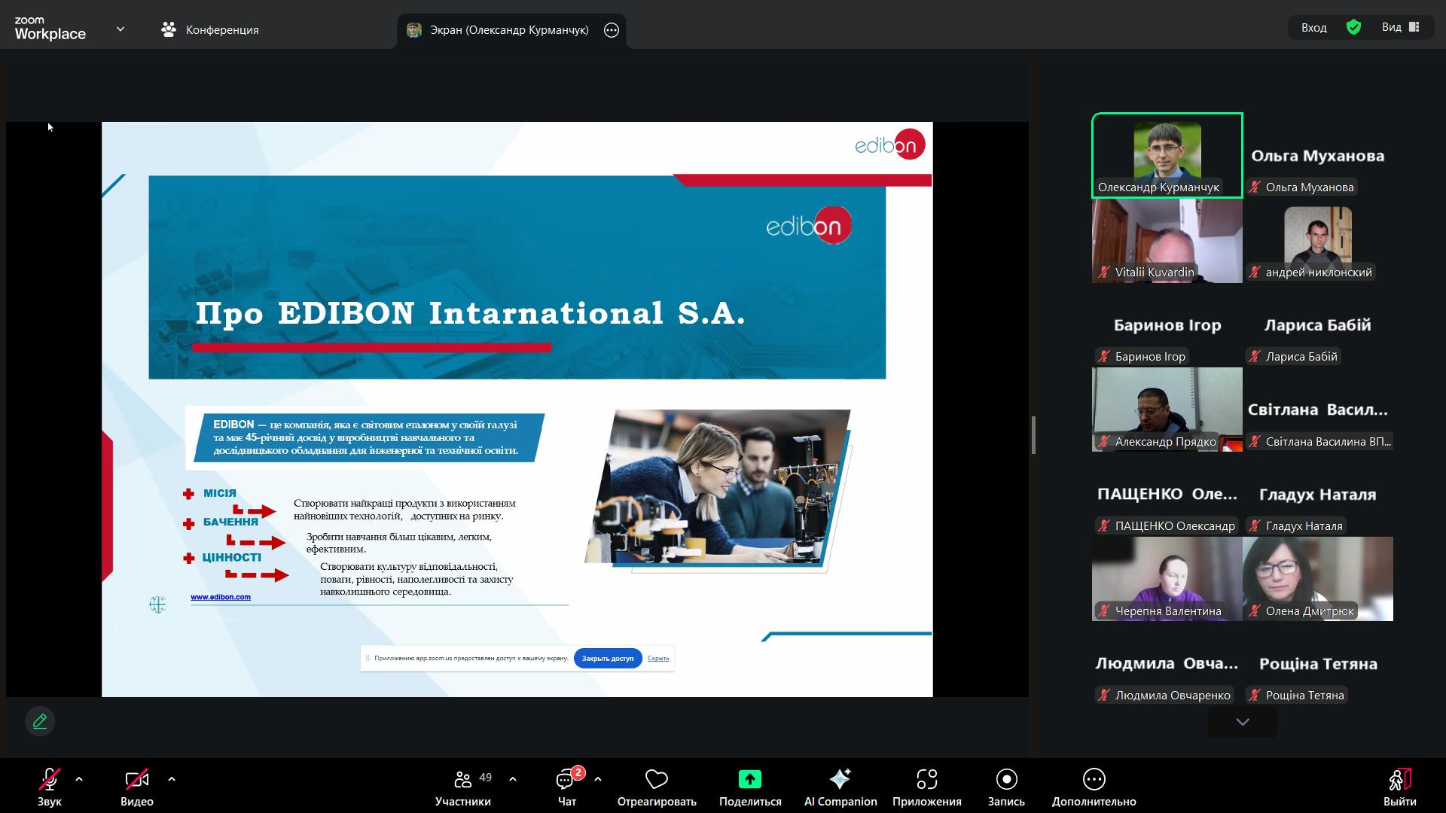
Task: Open the Chat panel with unread messages
Action: click(x=567, y=786)
